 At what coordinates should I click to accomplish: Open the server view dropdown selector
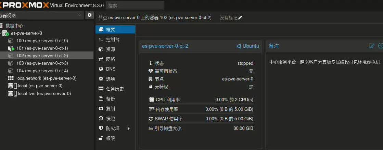coord(41,15)
